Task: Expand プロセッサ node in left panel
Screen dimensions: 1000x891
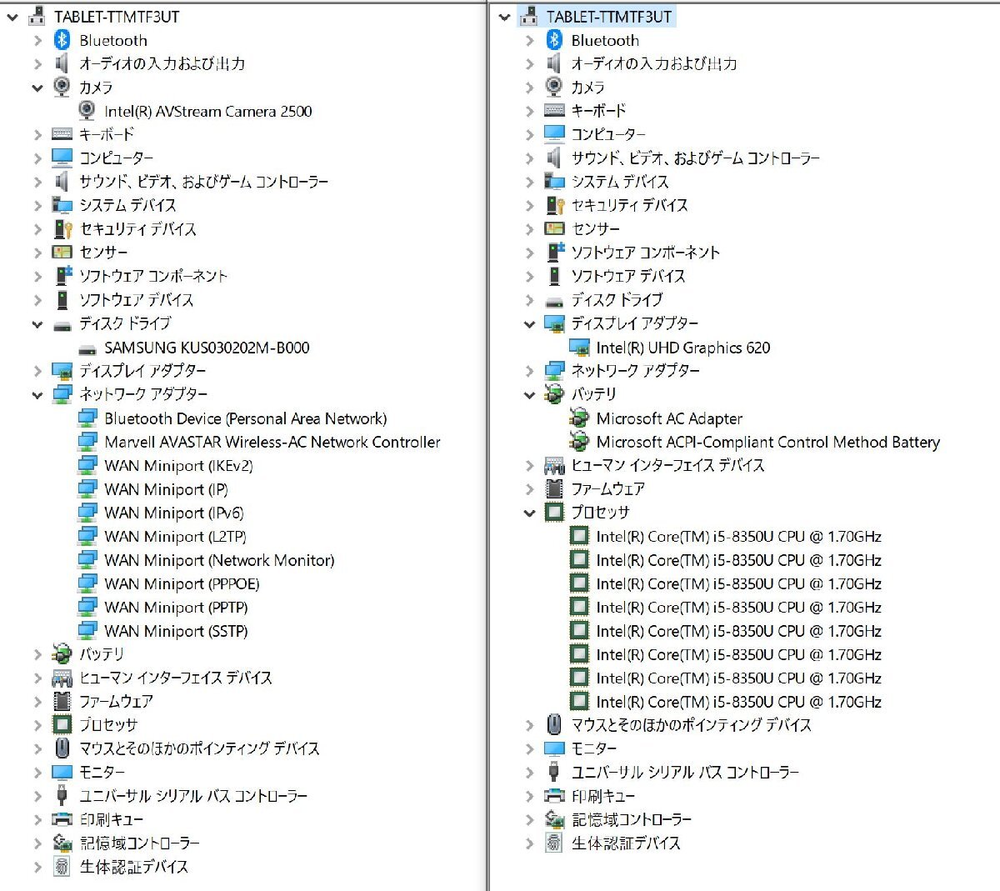Action: [37, 724]
